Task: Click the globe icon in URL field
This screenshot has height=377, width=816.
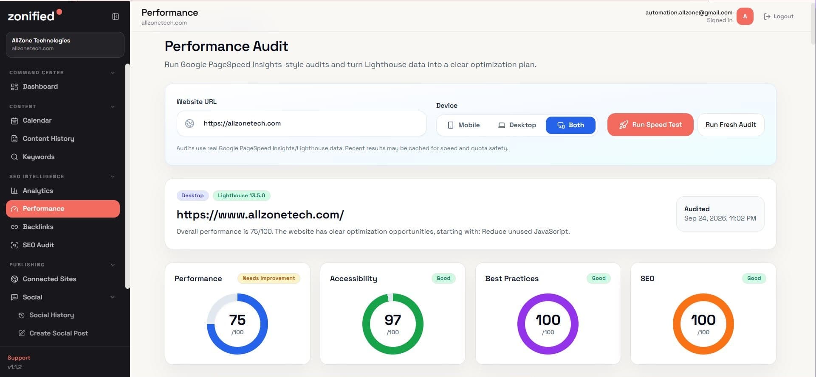Action: click(189, 123)
